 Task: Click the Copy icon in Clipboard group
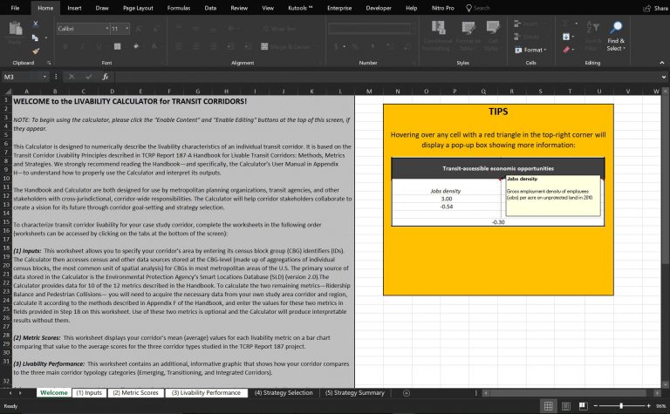[36, 37]
